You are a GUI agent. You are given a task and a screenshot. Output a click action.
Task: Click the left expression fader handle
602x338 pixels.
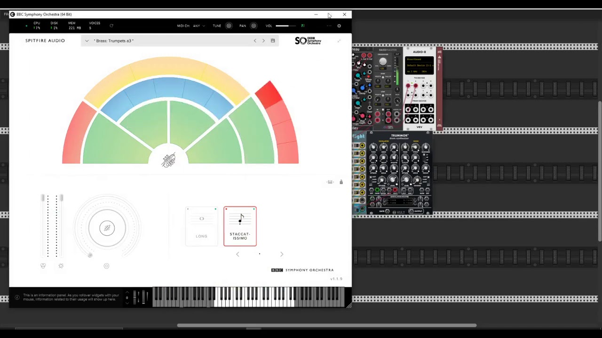pyautogui.click(x=42, y=199)
